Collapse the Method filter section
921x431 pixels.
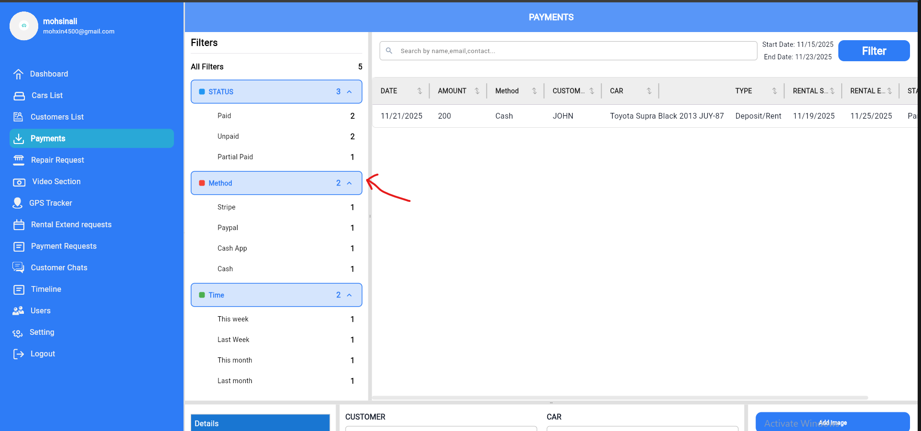349,183
